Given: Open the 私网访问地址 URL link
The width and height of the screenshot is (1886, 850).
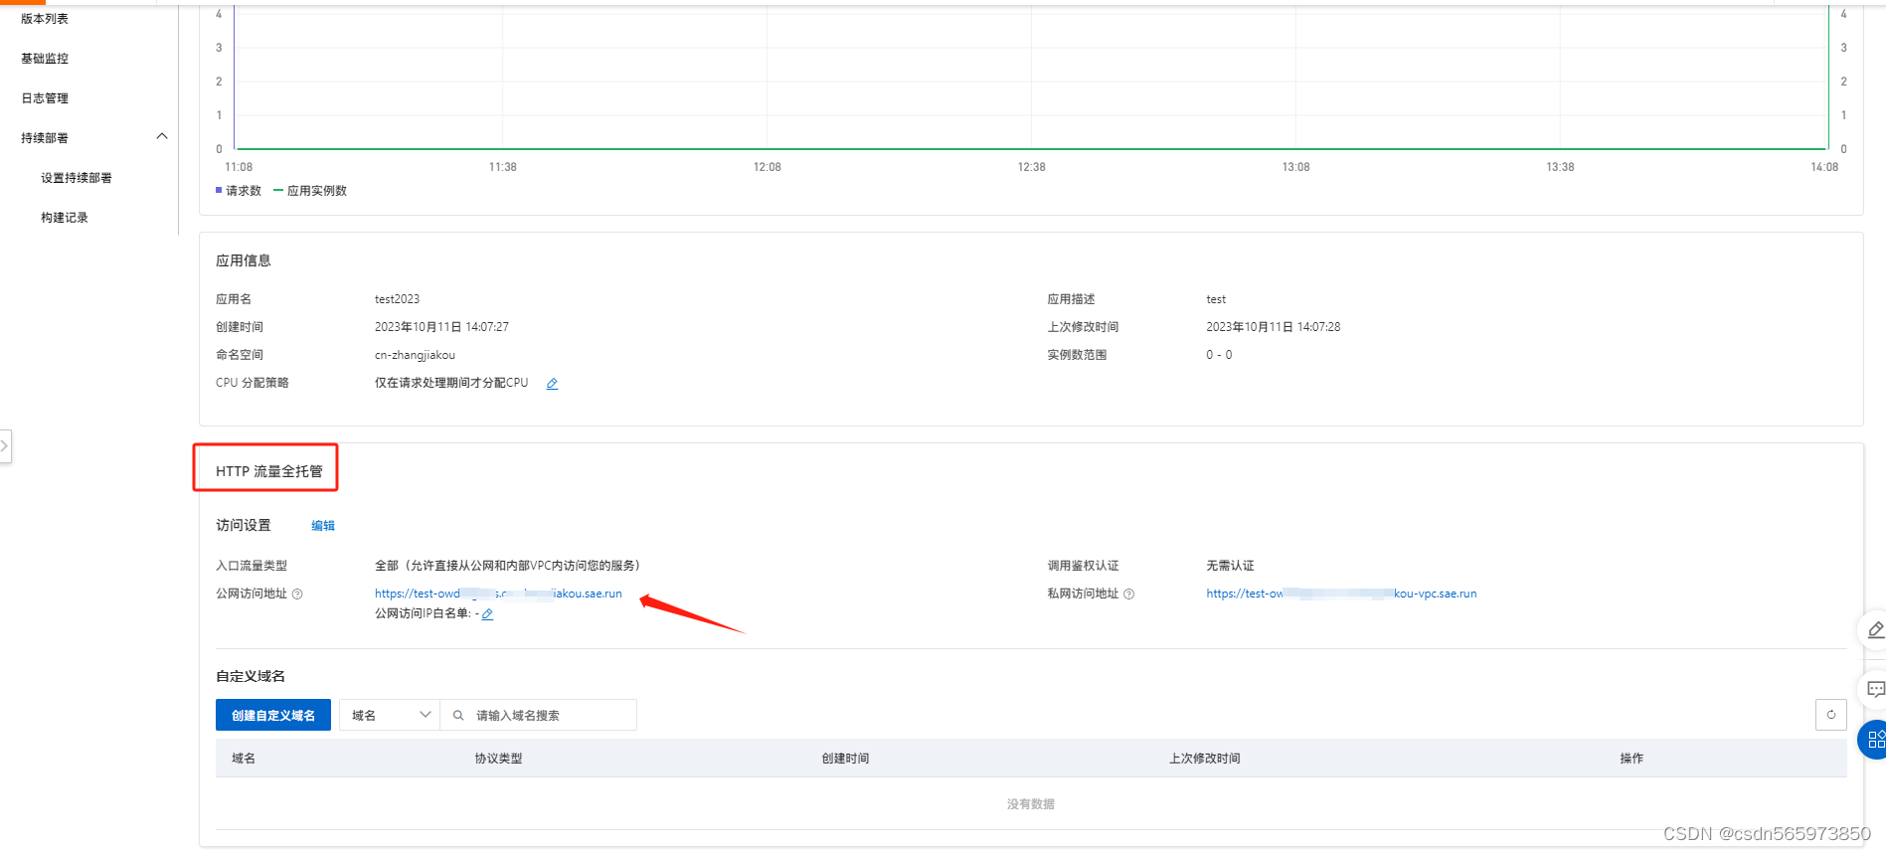Looking at the screenshot, I should (1341, 594).
